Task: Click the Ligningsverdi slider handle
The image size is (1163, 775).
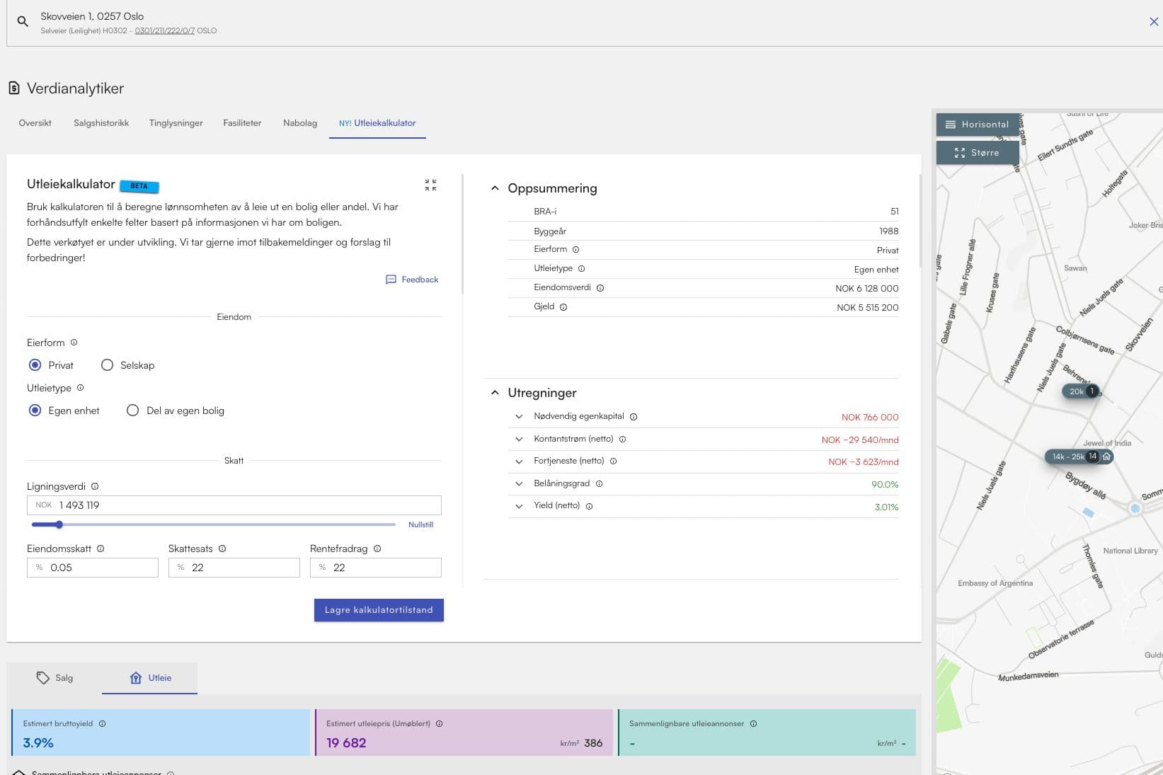Action: click(59, 524)
